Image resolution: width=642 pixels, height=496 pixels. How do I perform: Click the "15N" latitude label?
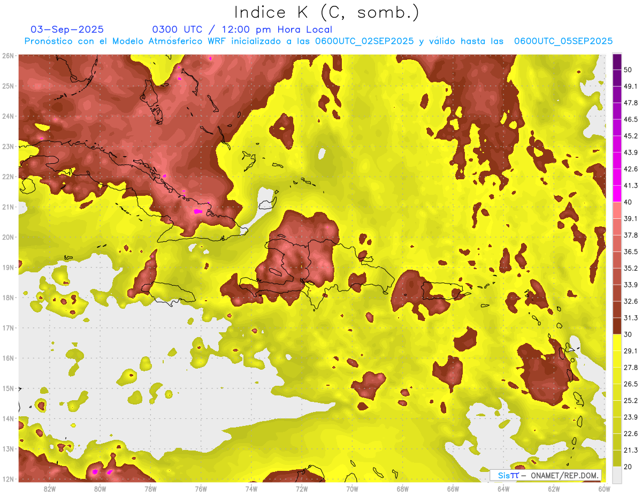tap(8, 388)
